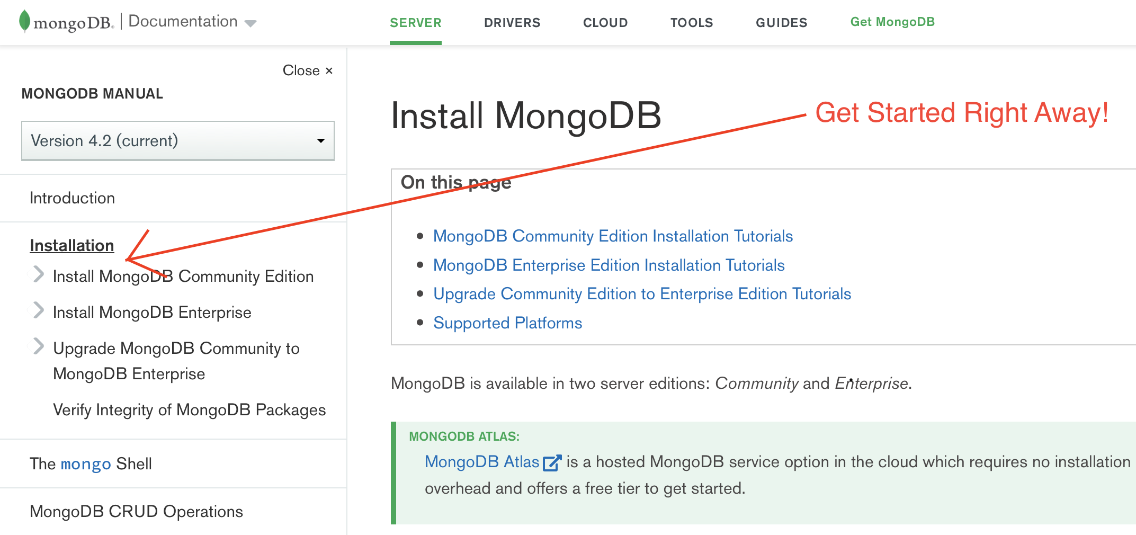Open the Documentation dropdown arrow

point(251,23)
